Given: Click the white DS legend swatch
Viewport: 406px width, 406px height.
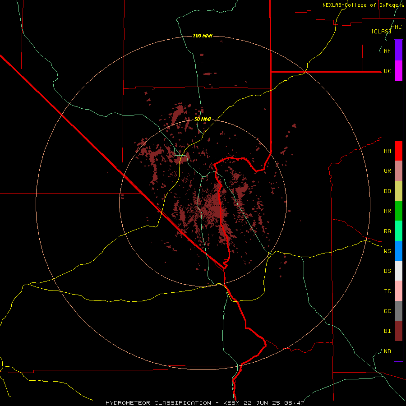Looking at the screenshot, I should point(398,271).
